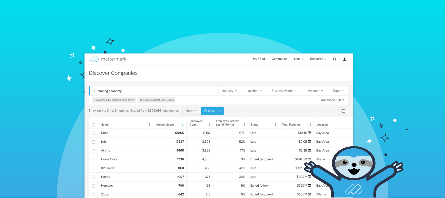Toggle column layout icon button

pos(343,111)
